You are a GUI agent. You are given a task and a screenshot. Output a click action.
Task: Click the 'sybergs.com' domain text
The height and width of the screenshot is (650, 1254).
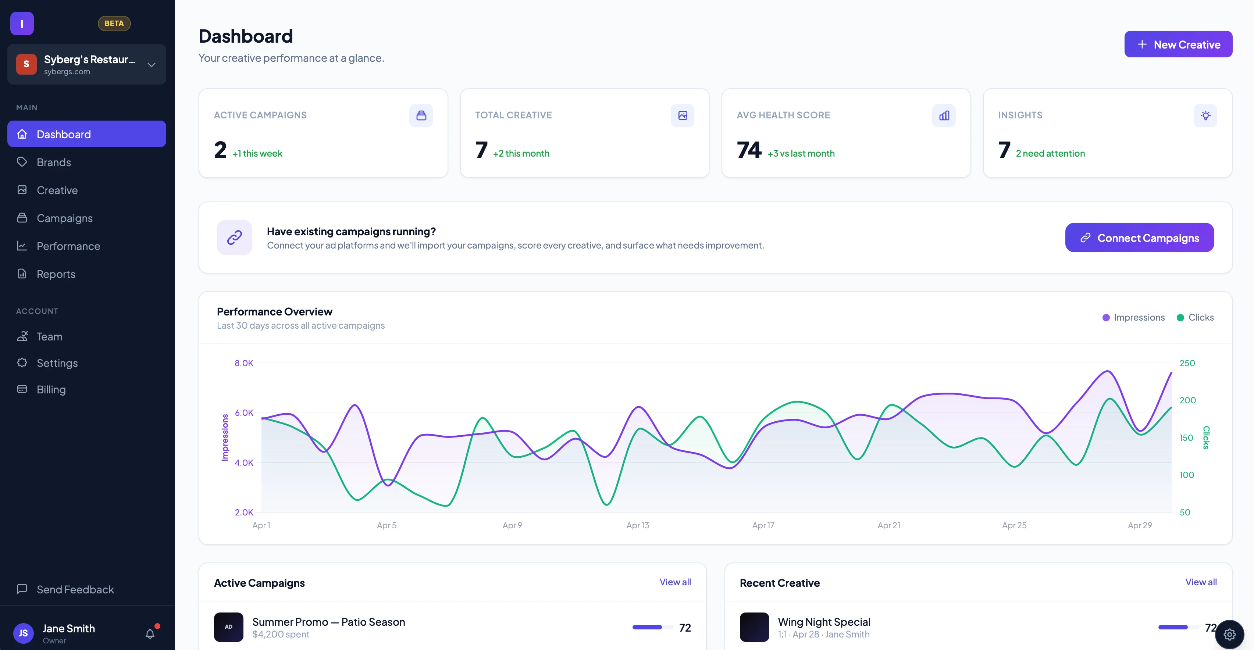click(x=67, y=72)
